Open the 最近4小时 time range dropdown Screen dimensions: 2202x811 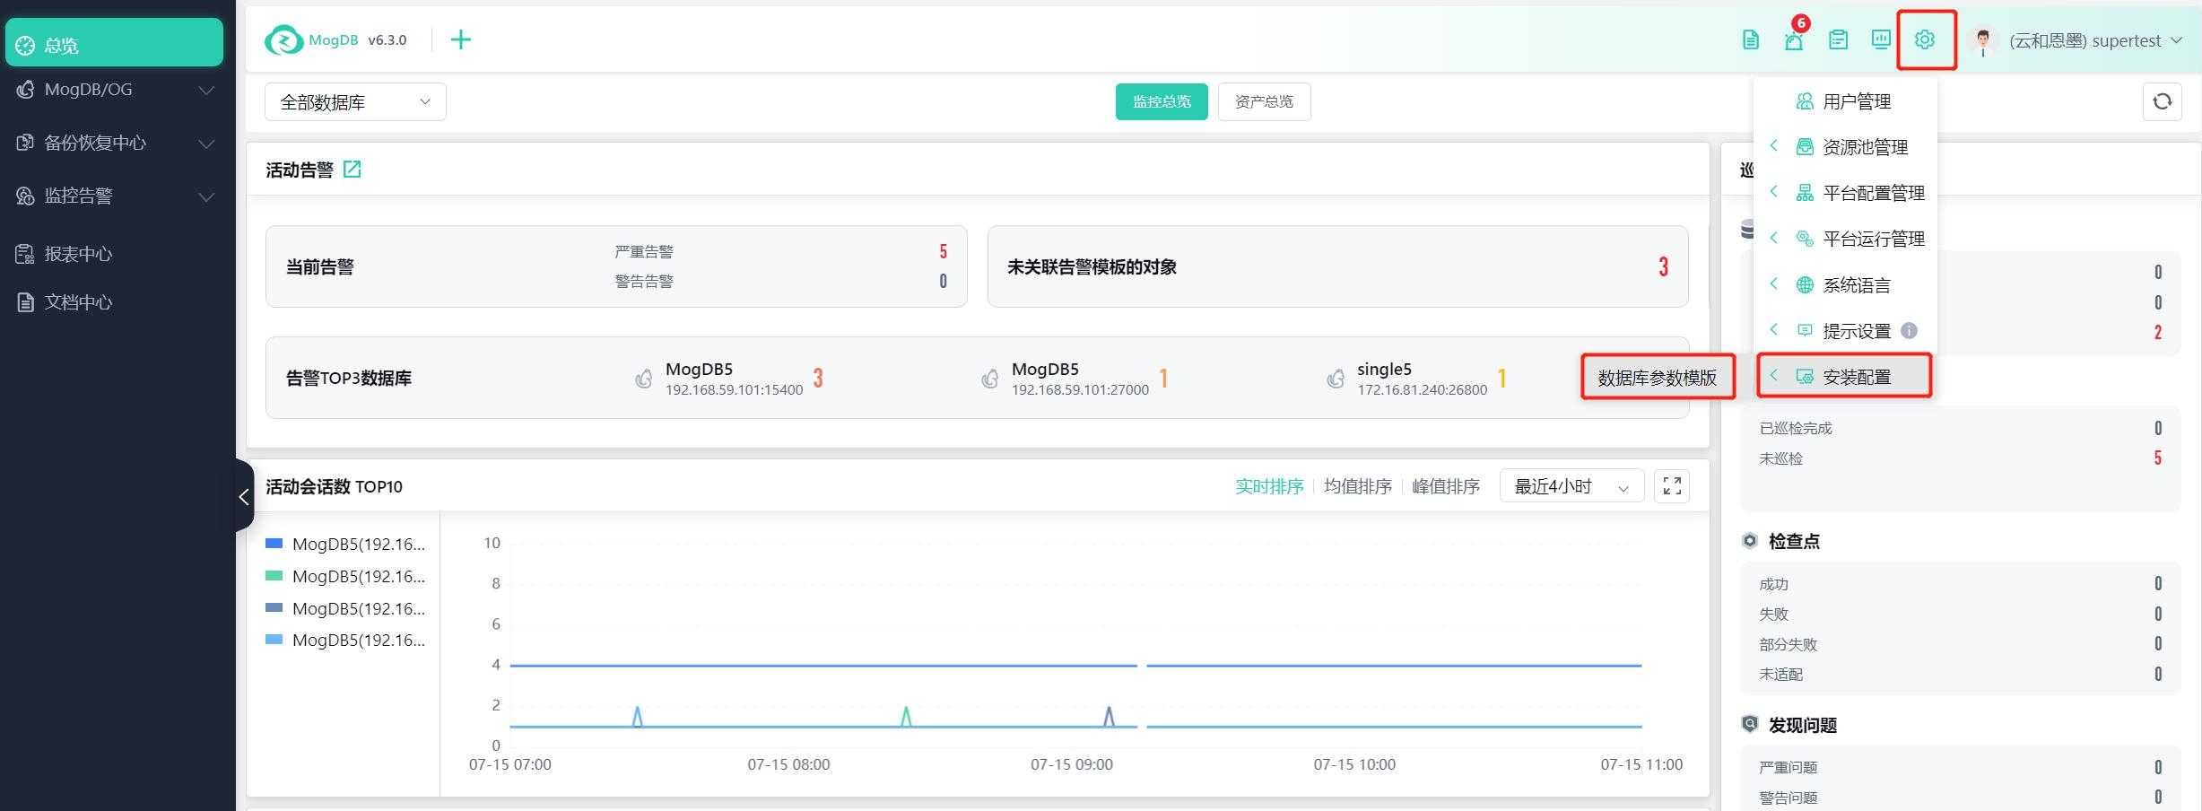(x=1571, y=486)
